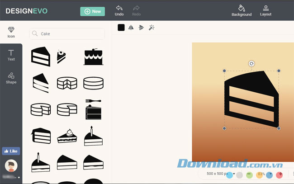This screenshot has height=184, width=294.
Task: Pick the drip-frosted cake with cherry icon
Action: [93, 57]
